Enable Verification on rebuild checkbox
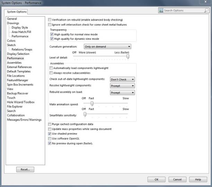The height and width of the screenshot is (187, 212). pyautogui.click(x=50, y=20)
